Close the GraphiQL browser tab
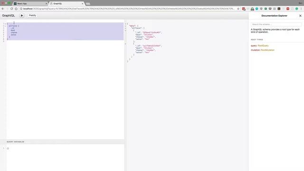This screenshot has height=171, width=304. click(82, 3)
